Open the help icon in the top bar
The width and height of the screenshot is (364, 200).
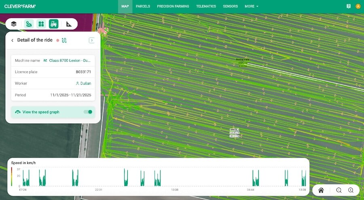349,6
